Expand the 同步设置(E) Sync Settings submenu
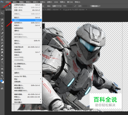This screenshot has width=128, height=115. 27,102
